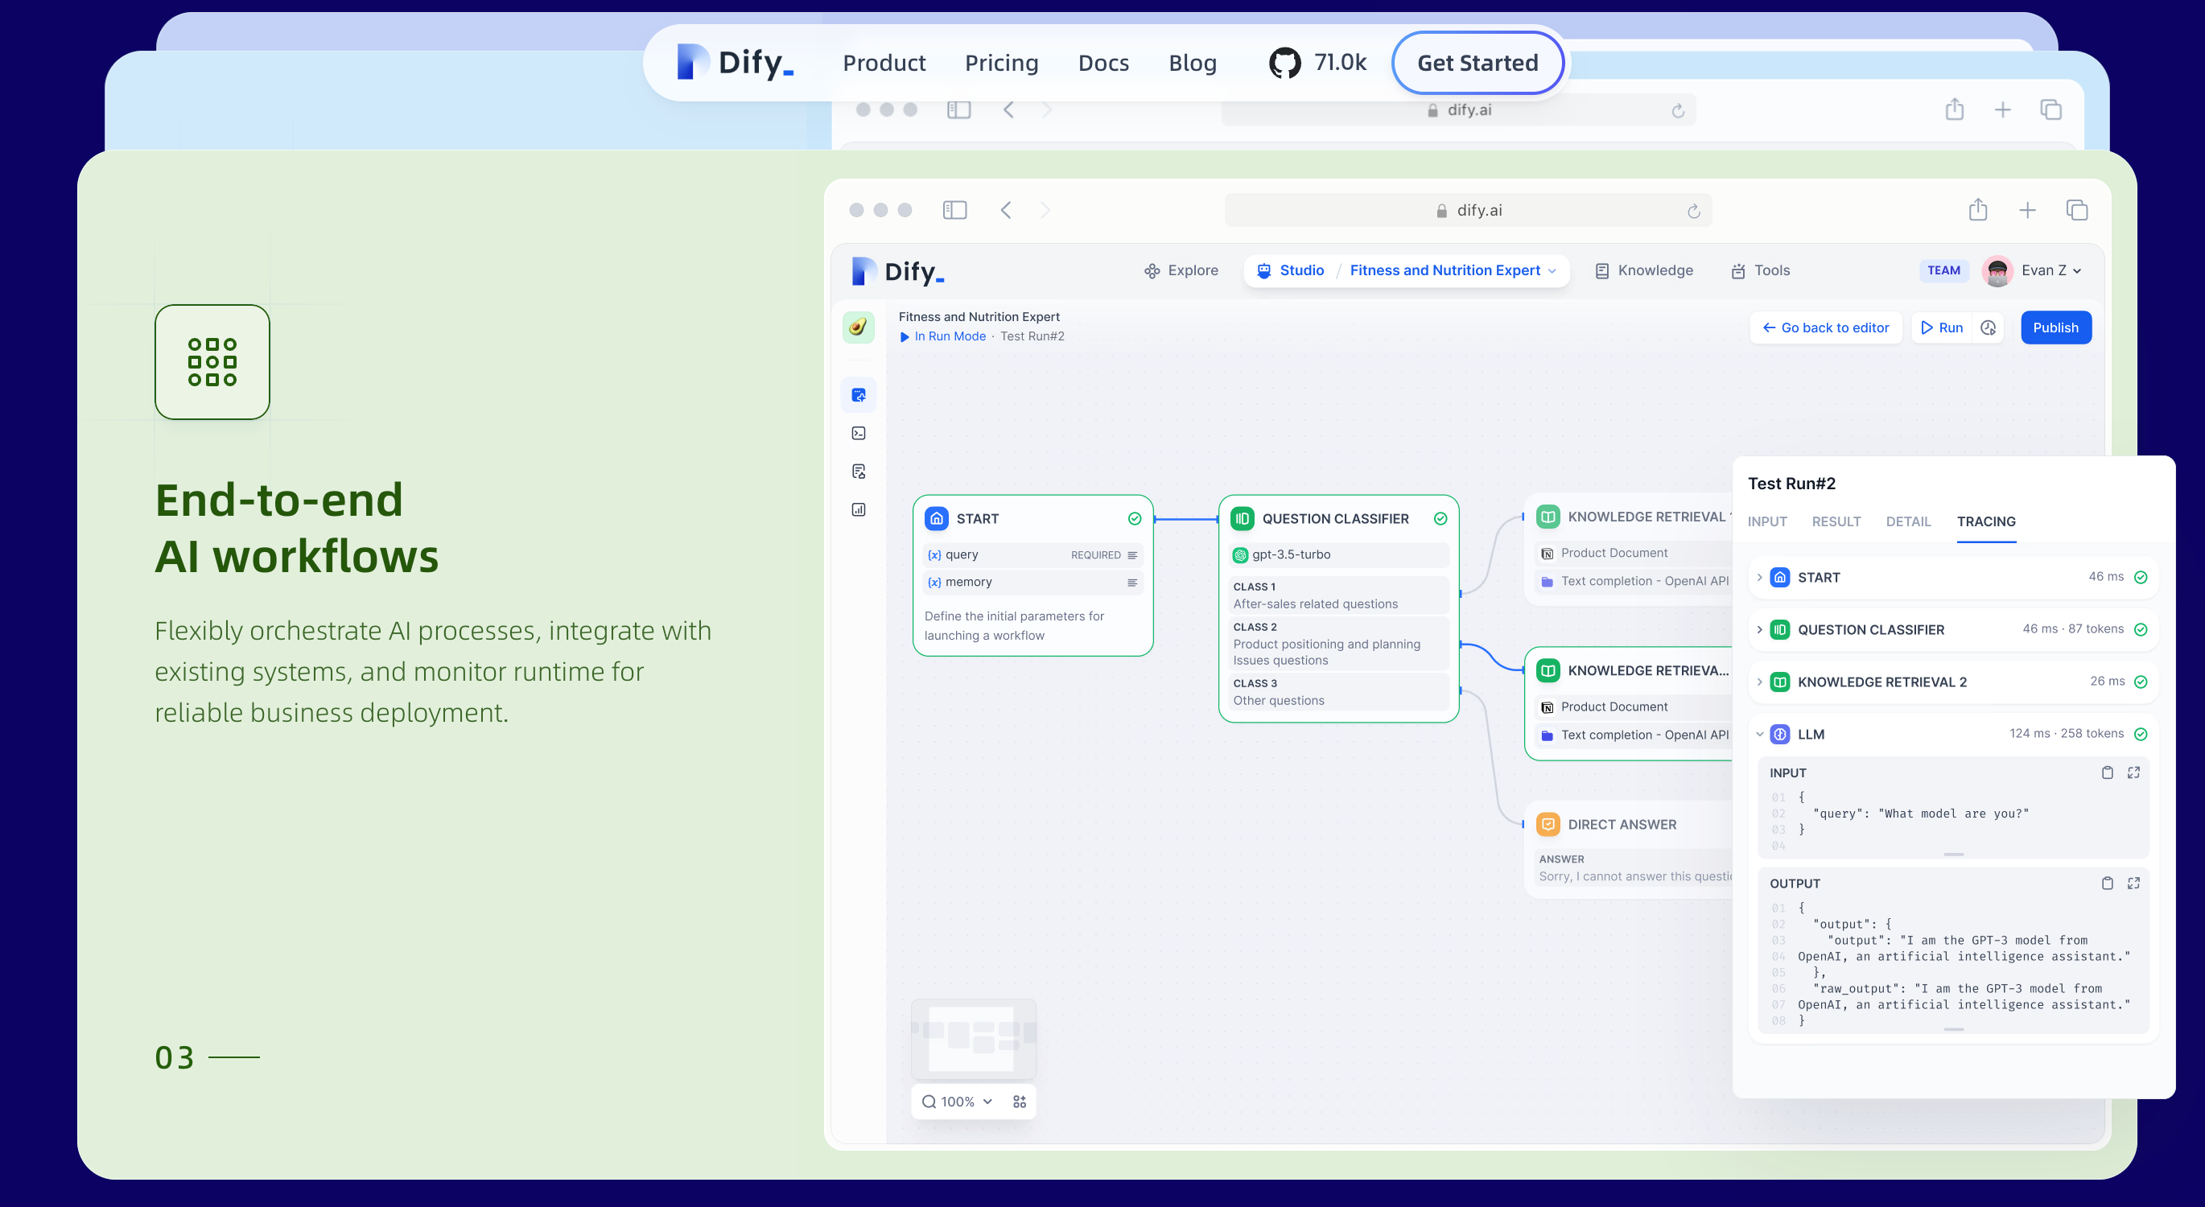Screen dimensions: 2205x1207
Task: Expand the QUESTION CLASSIFIER trace row
Action: (x=1759, y=629)
